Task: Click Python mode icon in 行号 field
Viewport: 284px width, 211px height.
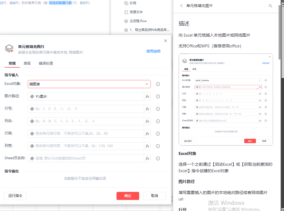Action: point(32,109)
